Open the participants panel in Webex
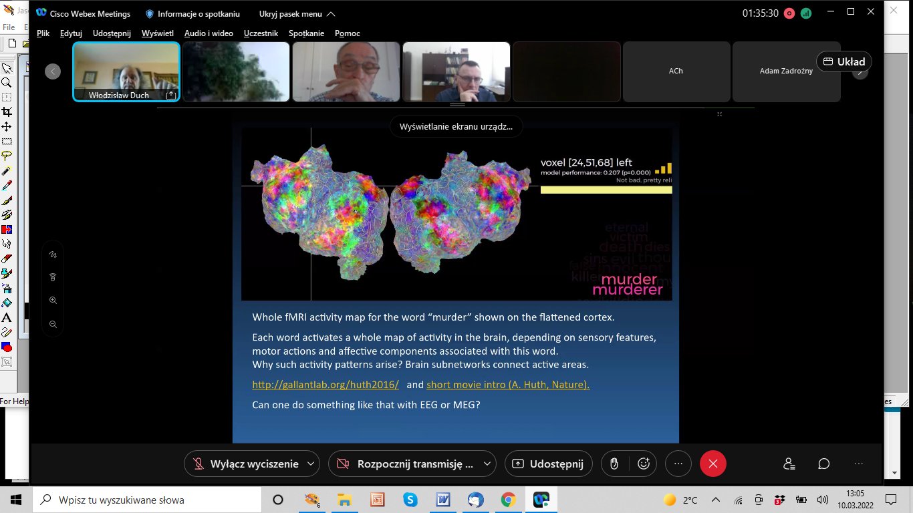Screen dimensions: 913x513 pyautogui.click(x=789, y=464)
